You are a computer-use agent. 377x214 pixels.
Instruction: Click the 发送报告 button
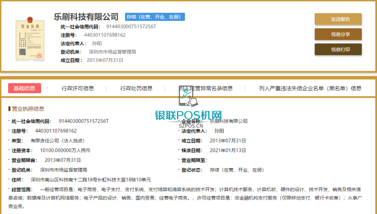338,19
